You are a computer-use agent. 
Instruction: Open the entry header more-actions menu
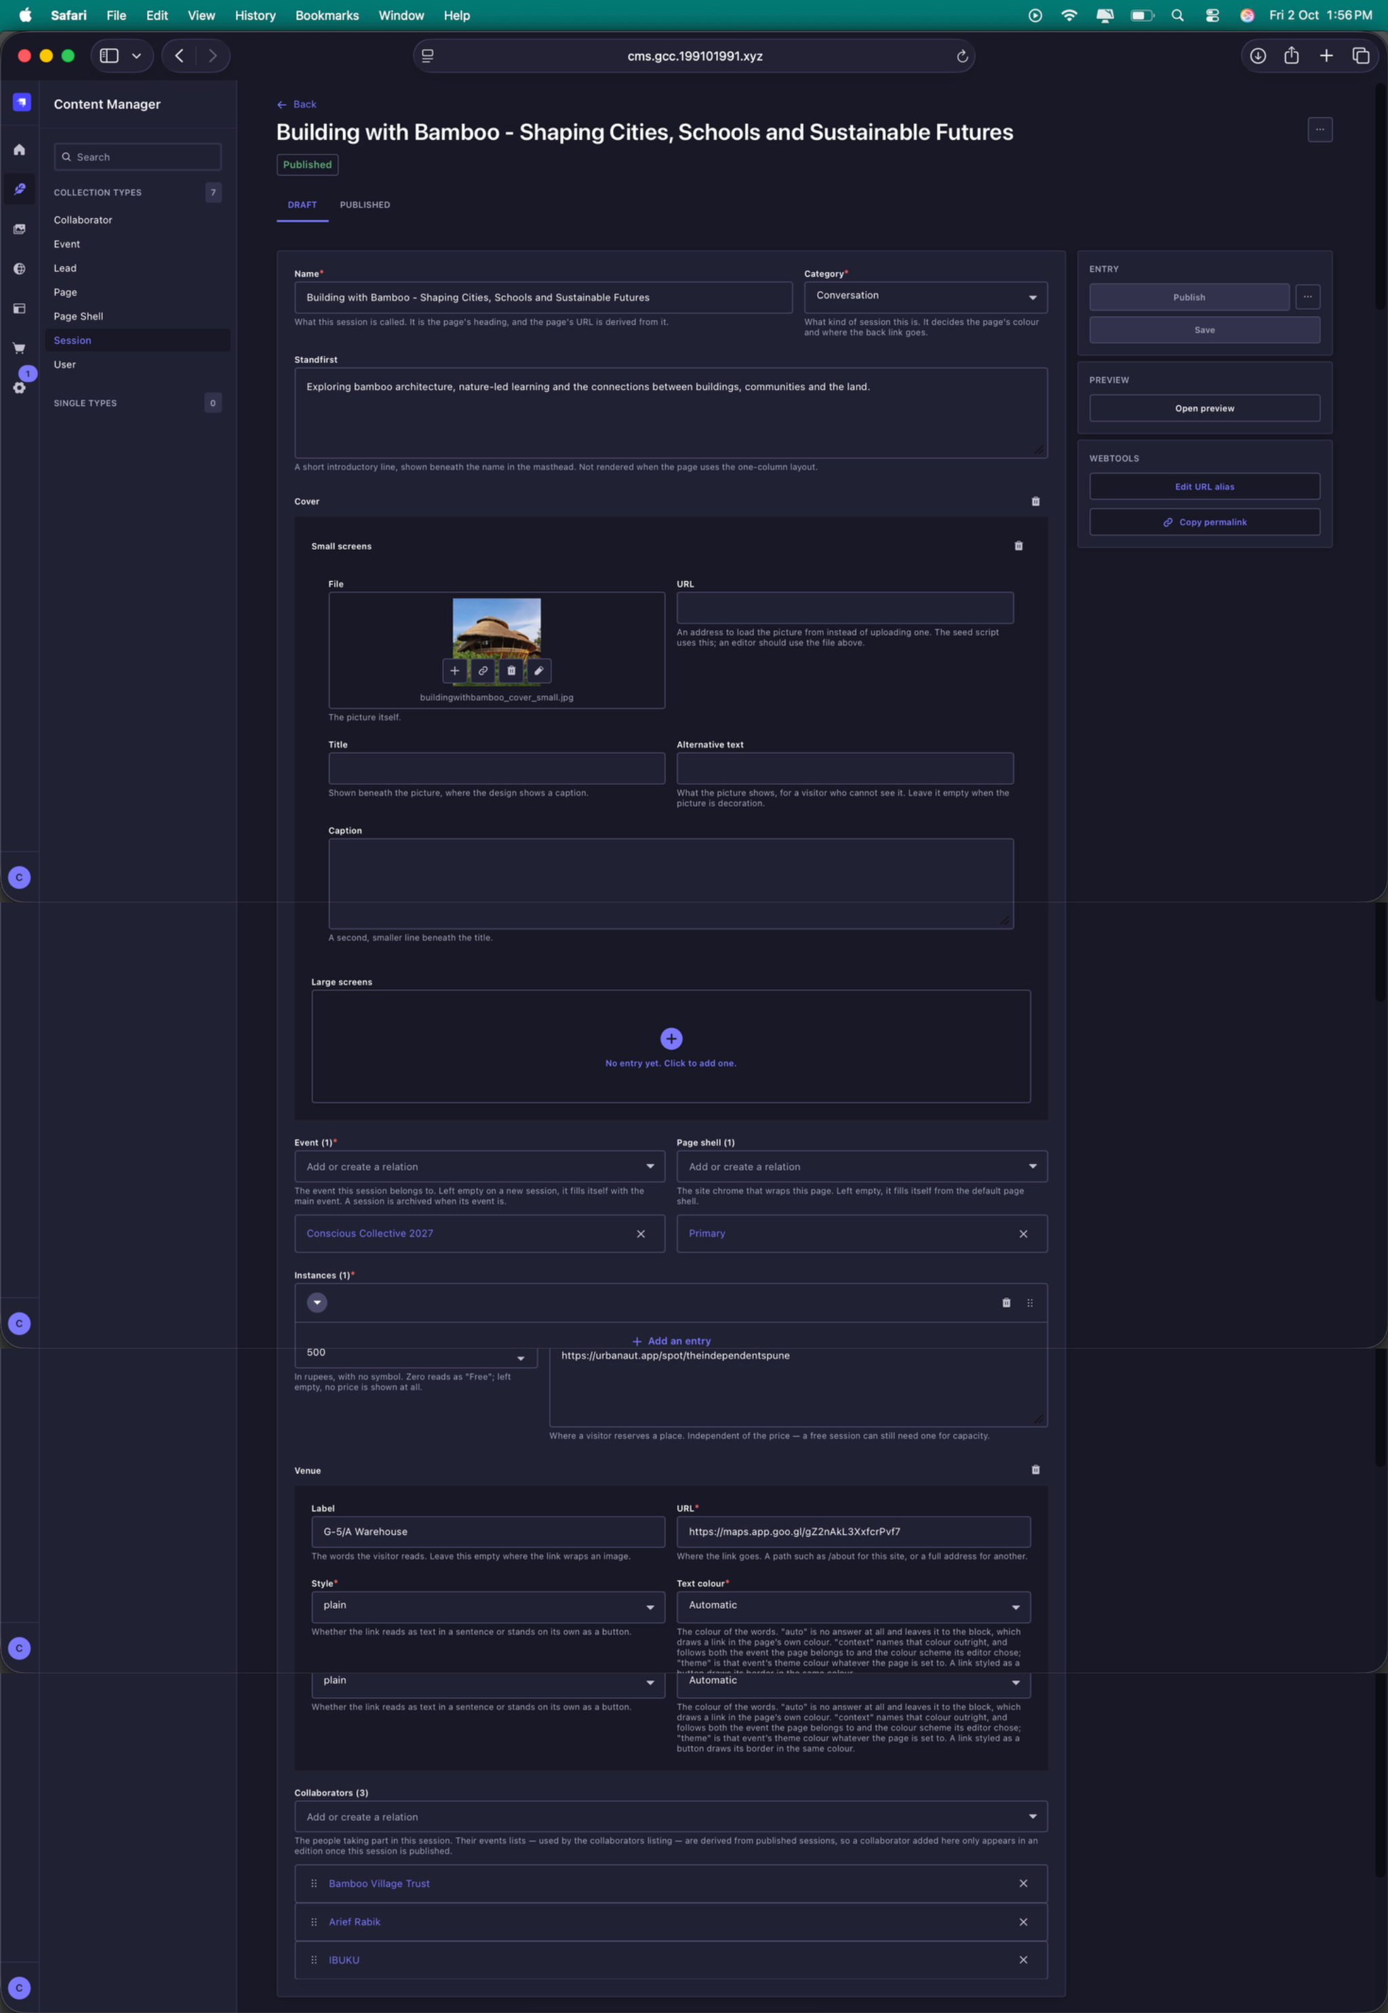tap(1320, 129)
